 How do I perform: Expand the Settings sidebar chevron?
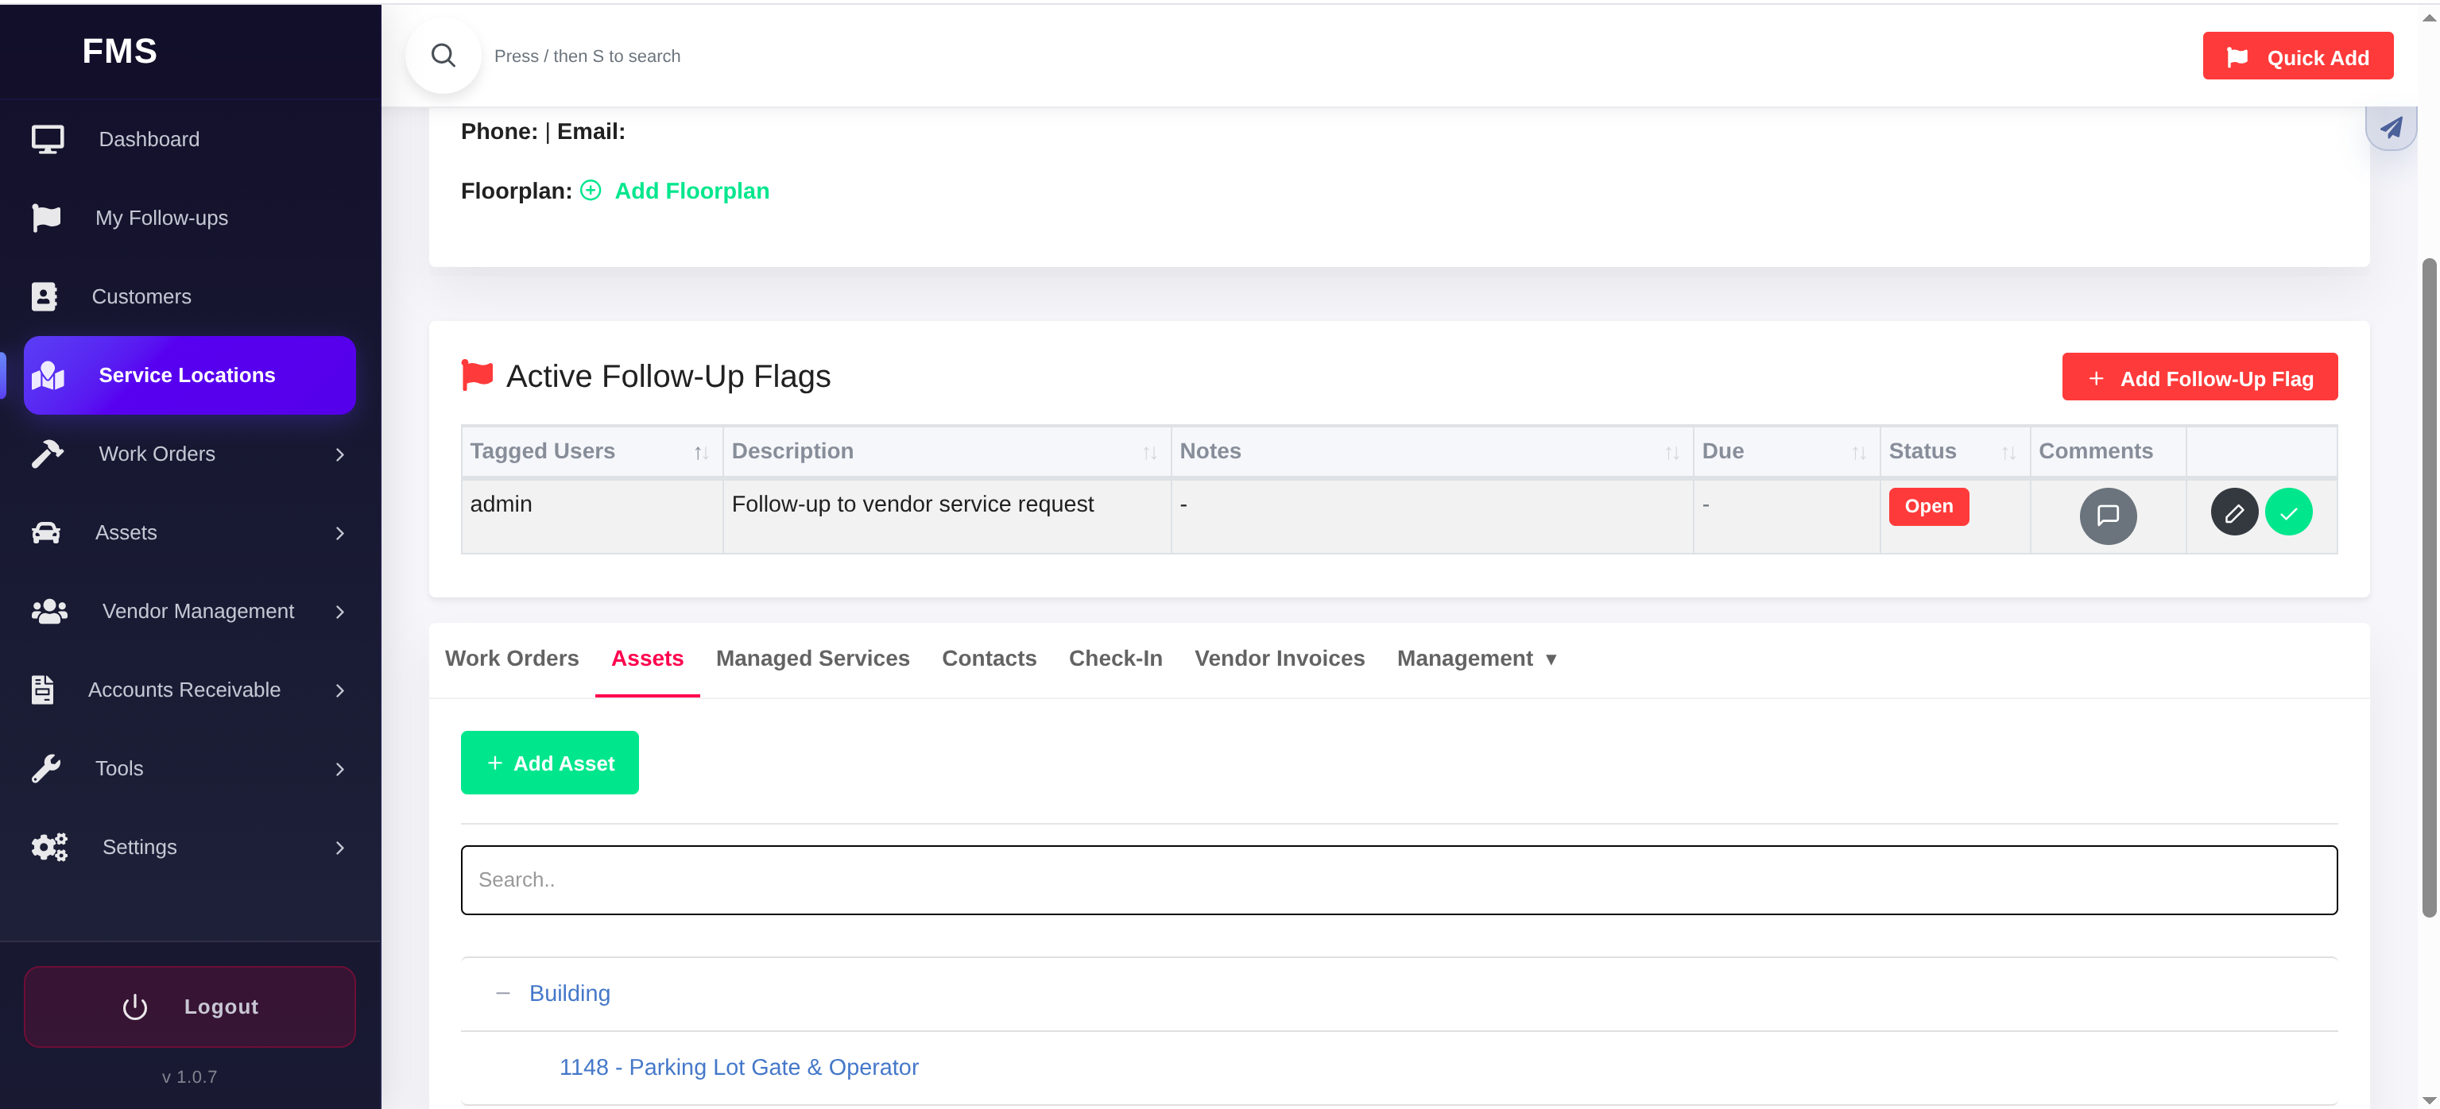pyautogui.click(x=340, y=848)
